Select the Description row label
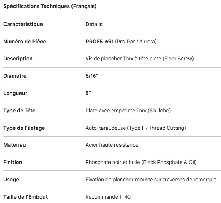 (18, 59)
